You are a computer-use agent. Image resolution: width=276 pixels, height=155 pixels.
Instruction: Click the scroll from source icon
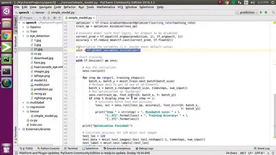(x=44, y=18)
